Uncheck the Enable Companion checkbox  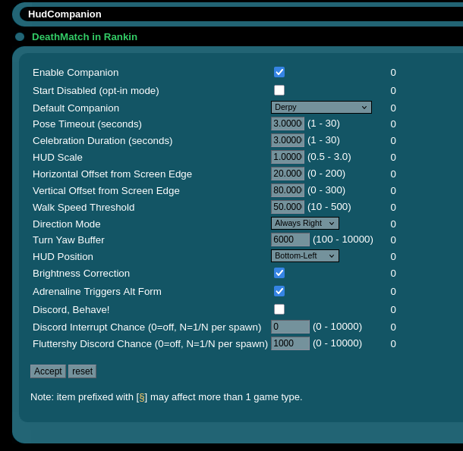(x=279, y=72)
